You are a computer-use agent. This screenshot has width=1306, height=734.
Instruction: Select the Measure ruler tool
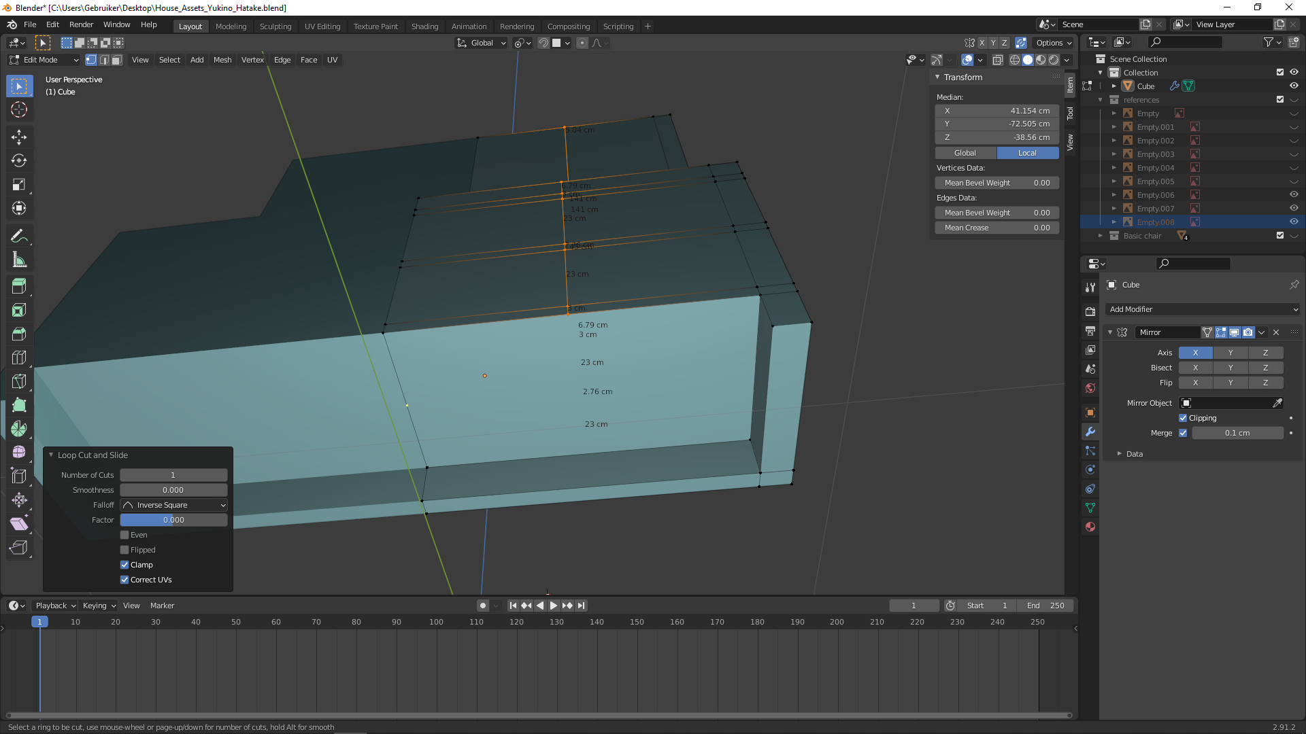[x=19, y=260]
